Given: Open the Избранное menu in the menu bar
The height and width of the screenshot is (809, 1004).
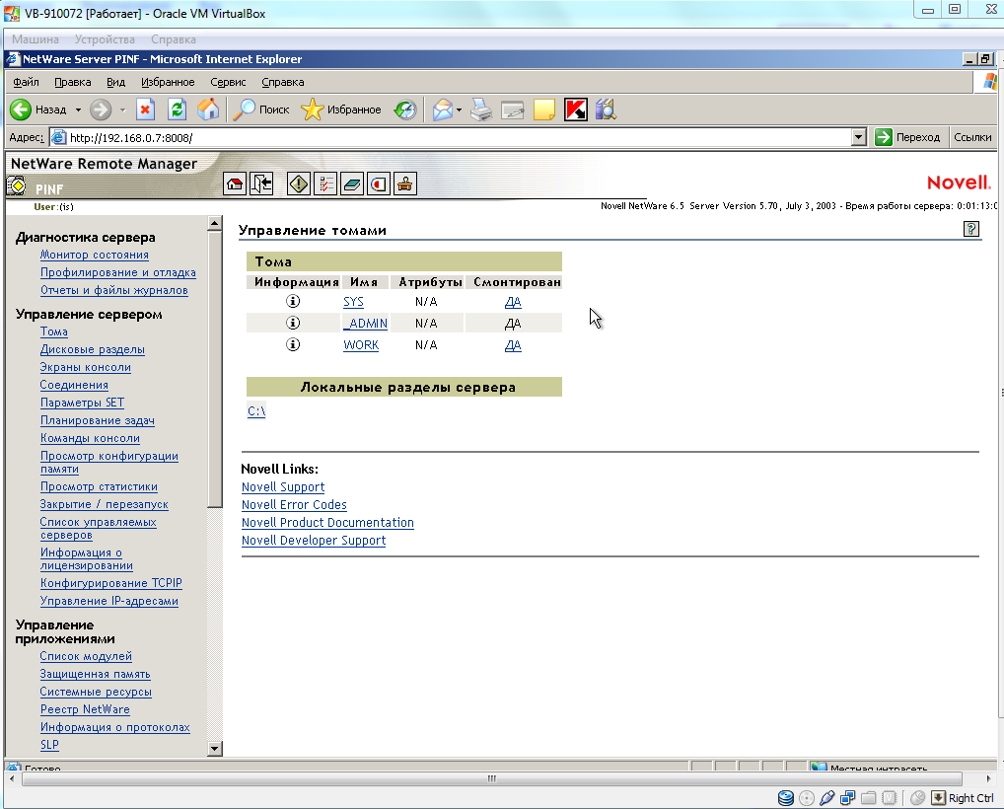Looking at the screenshot, I should pos(168,82).
